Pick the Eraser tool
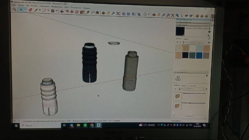249x140 pixels. pyautogui.click(x=30, y=10)
